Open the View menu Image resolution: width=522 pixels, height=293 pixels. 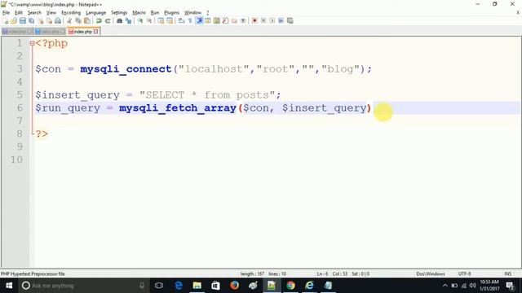coord(51,13)
